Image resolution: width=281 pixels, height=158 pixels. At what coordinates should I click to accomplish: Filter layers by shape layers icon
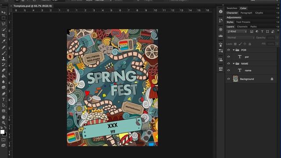[267, 32]
